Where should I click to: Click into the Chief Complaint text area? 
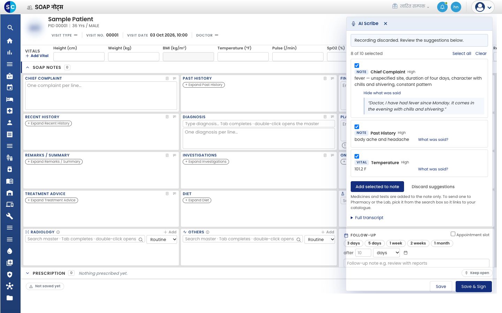(x=101, y=96)
